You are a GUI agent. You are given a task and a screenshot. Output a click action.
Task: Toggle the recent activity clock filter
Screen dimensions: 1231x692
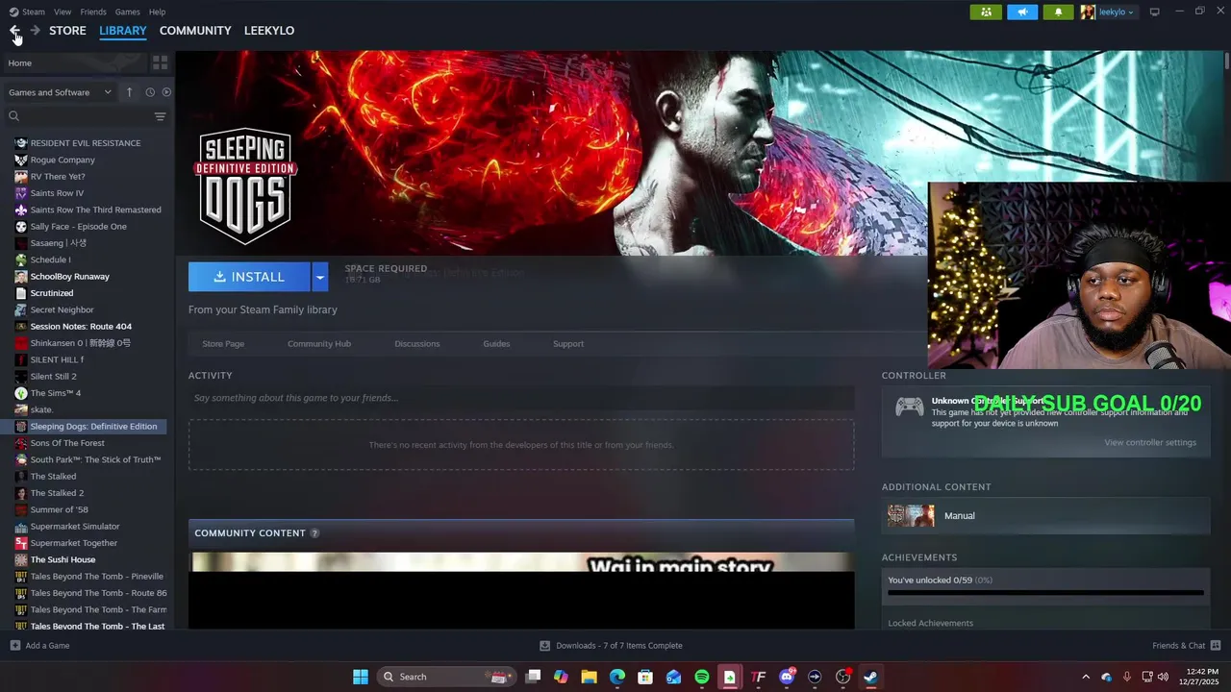pos(150,92)
